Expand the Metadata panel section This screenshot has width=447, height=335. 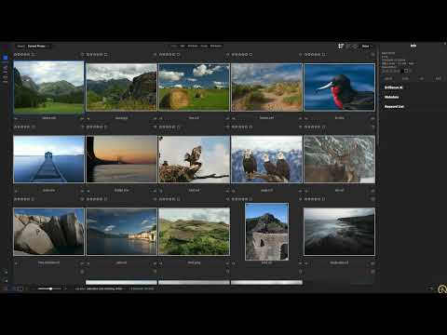coord(391,97)
